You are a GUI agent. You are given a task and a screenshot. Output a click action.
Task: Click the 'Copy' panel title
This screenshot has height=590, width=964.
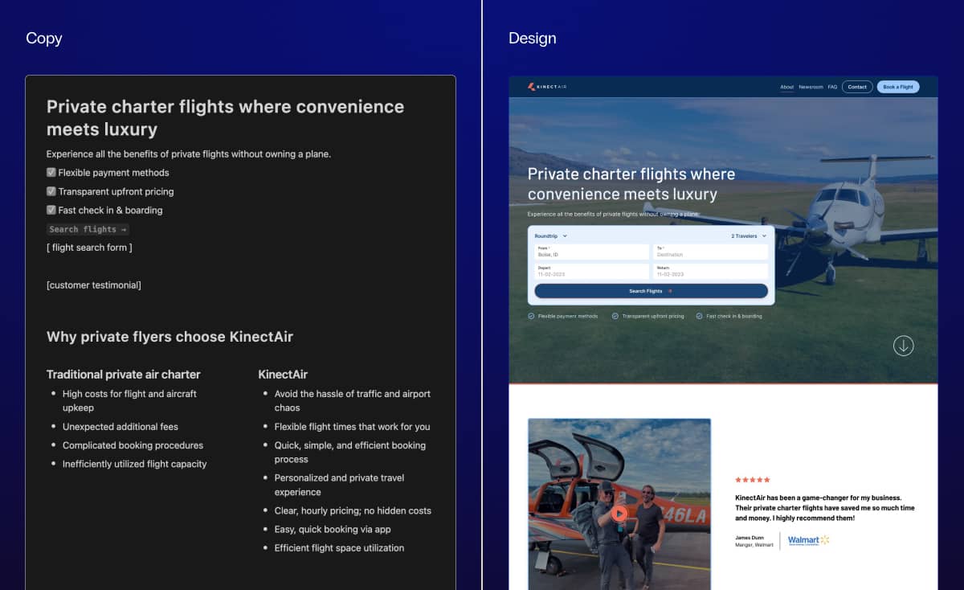[x=43, y=38]
